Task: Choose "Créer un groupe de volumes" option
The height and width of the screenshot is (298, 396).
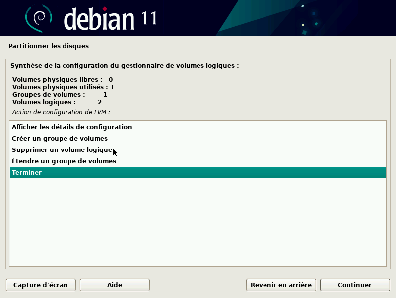Action: (x=60, y=138)
